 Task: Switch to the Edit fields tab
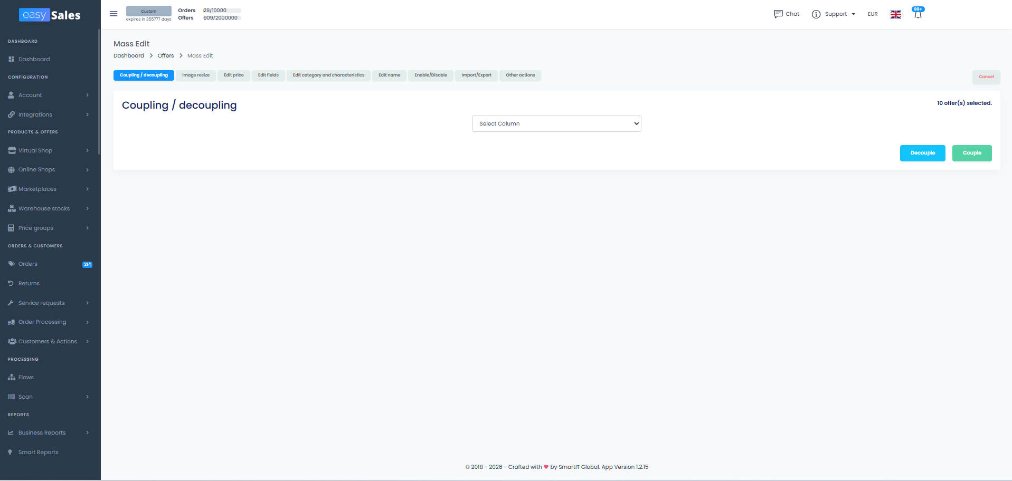(x=268, y=75)
